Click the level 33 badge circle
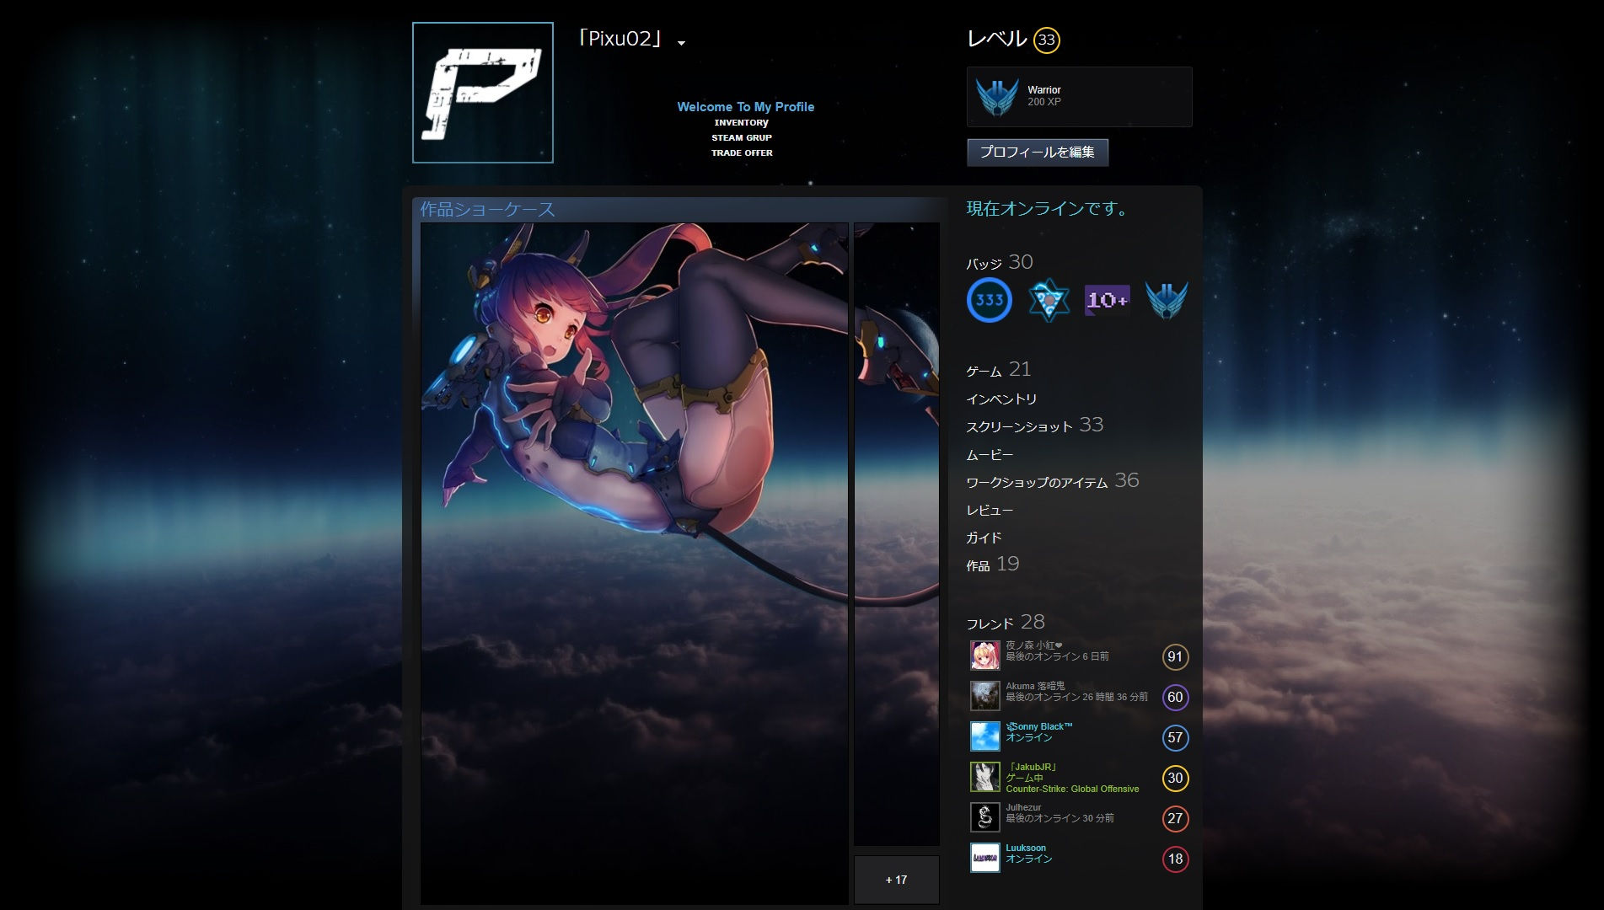 (x=1046, y=40)
